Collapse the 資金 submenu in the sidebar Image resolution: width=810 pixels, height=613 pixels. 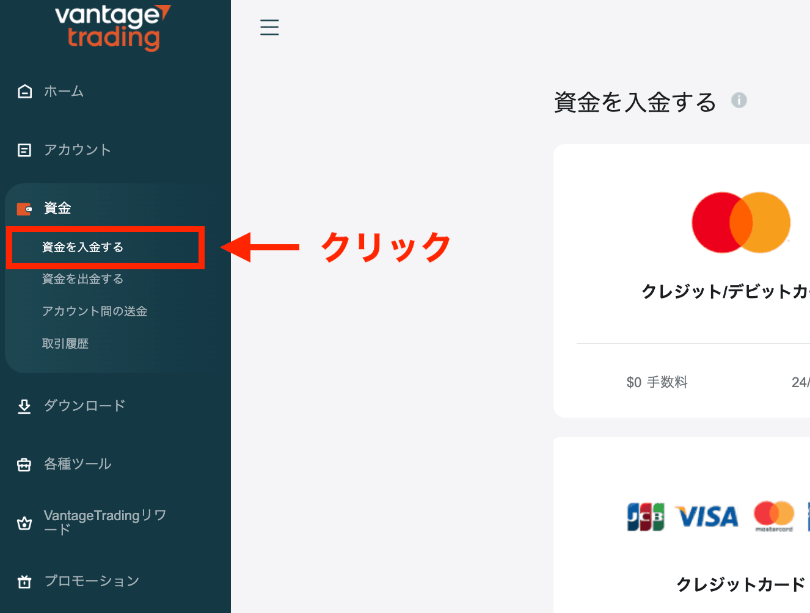coord(58,208)
